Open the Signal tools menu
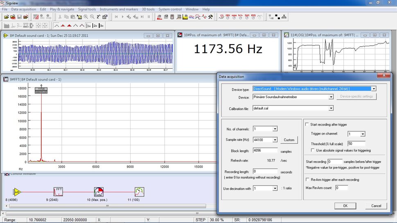The height and width of the screenshot is (223, 397). 87,9
